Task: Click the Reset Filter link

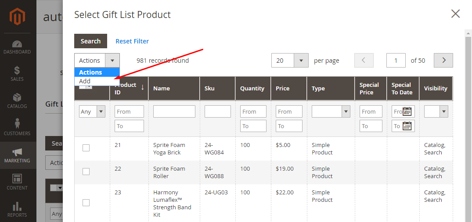Action: pos(132,41)
